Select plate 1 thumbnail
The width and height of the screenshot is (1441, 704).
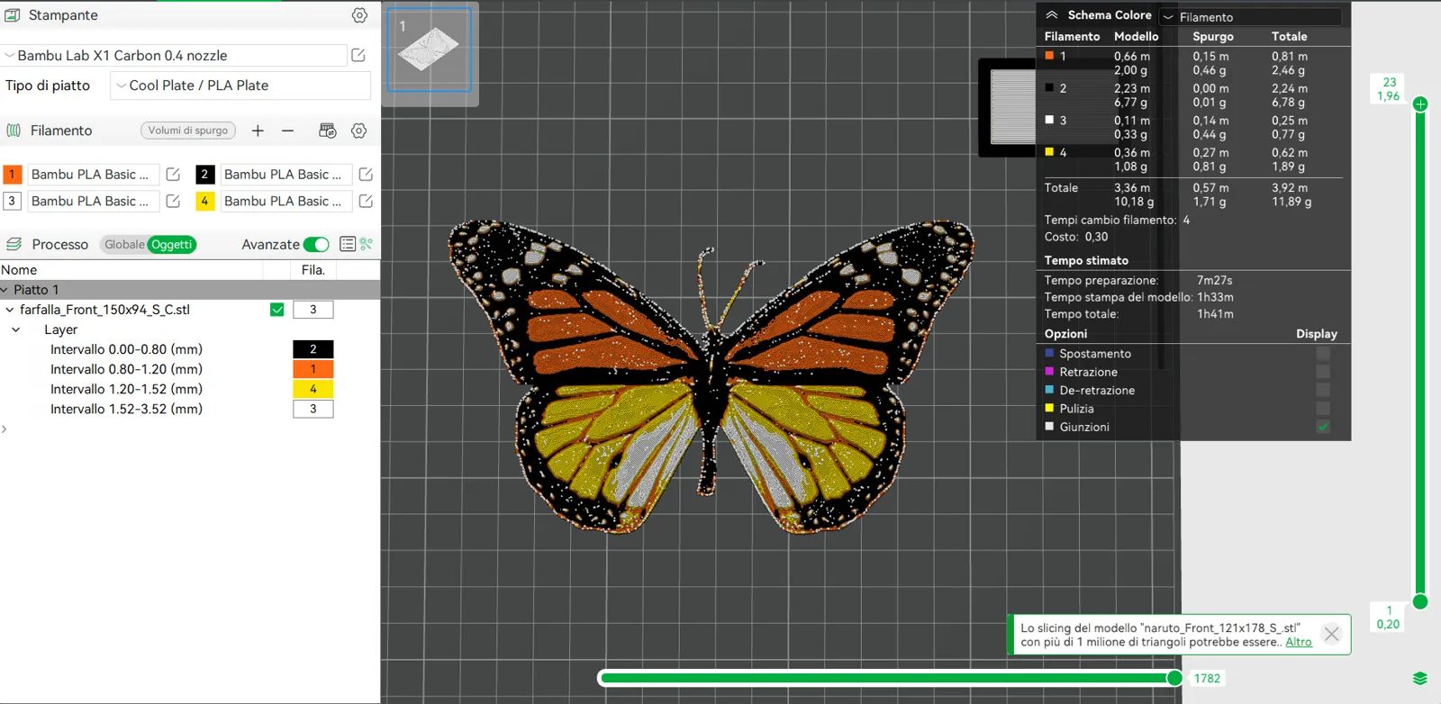pyautogui.click(x=430, y=50)
